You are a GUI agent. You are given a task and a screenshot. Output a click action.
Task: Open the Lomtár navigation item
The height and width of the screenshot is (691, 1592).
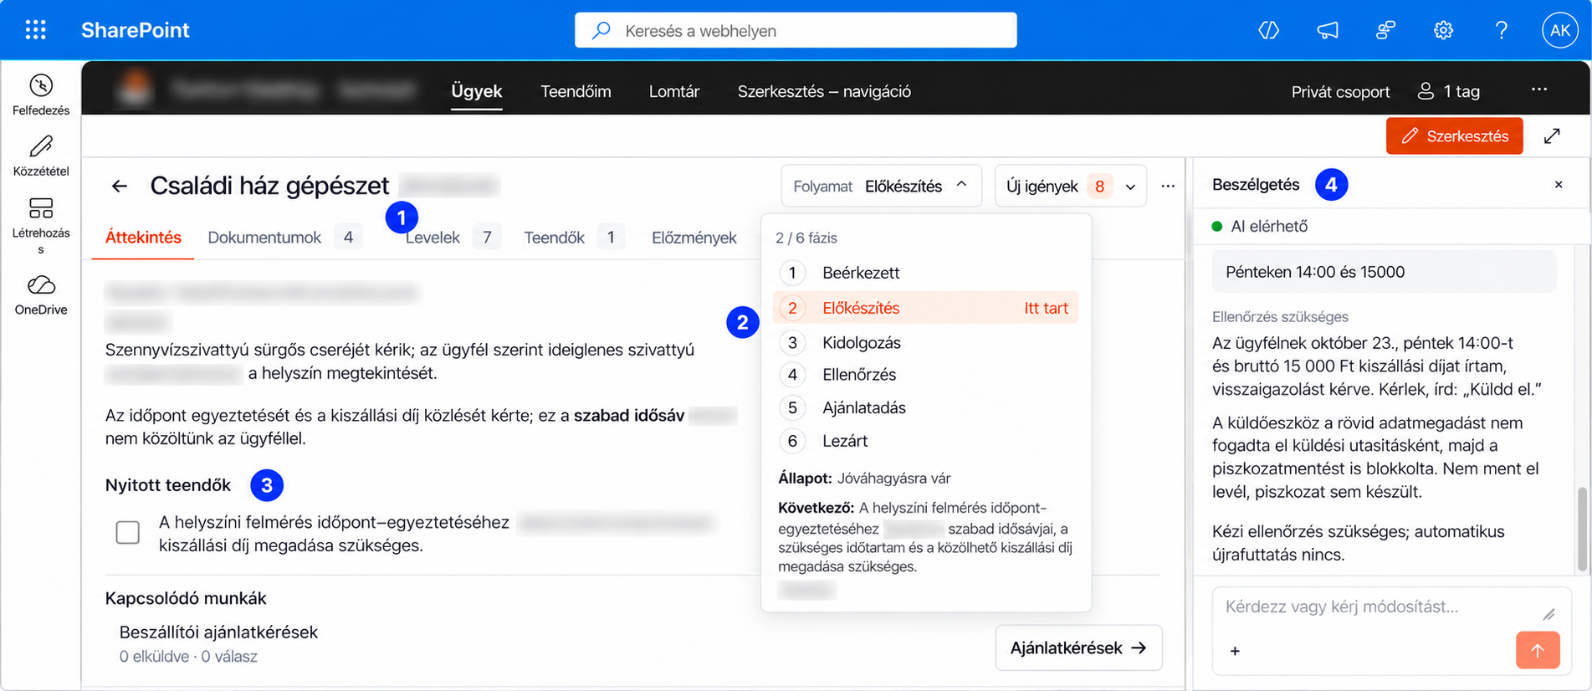tap(673, 91)
